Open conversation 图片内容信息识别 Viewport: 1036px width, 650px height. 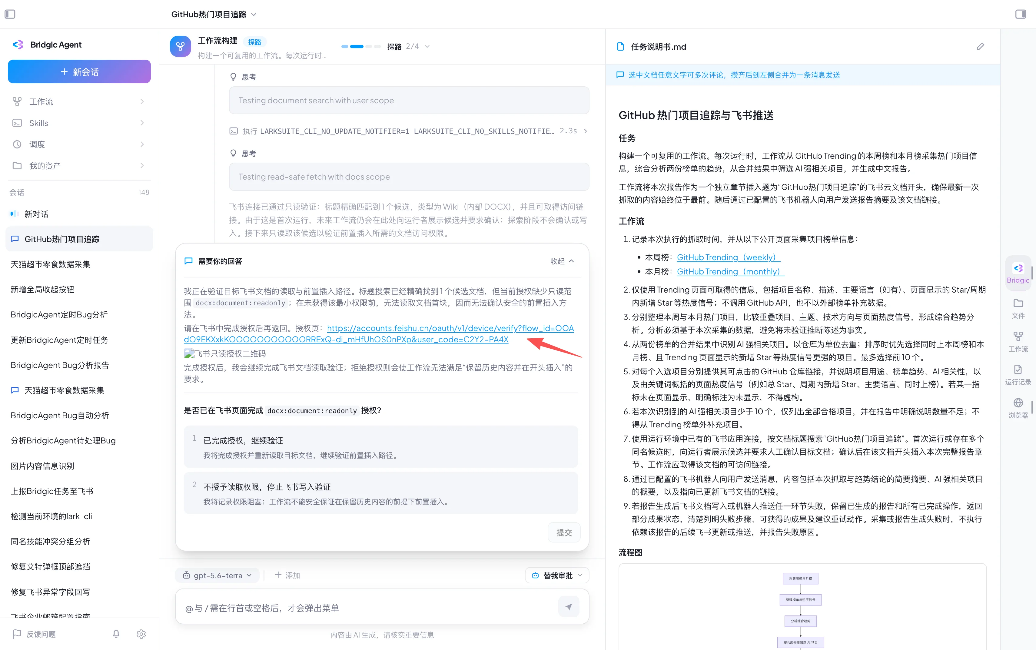79,466
